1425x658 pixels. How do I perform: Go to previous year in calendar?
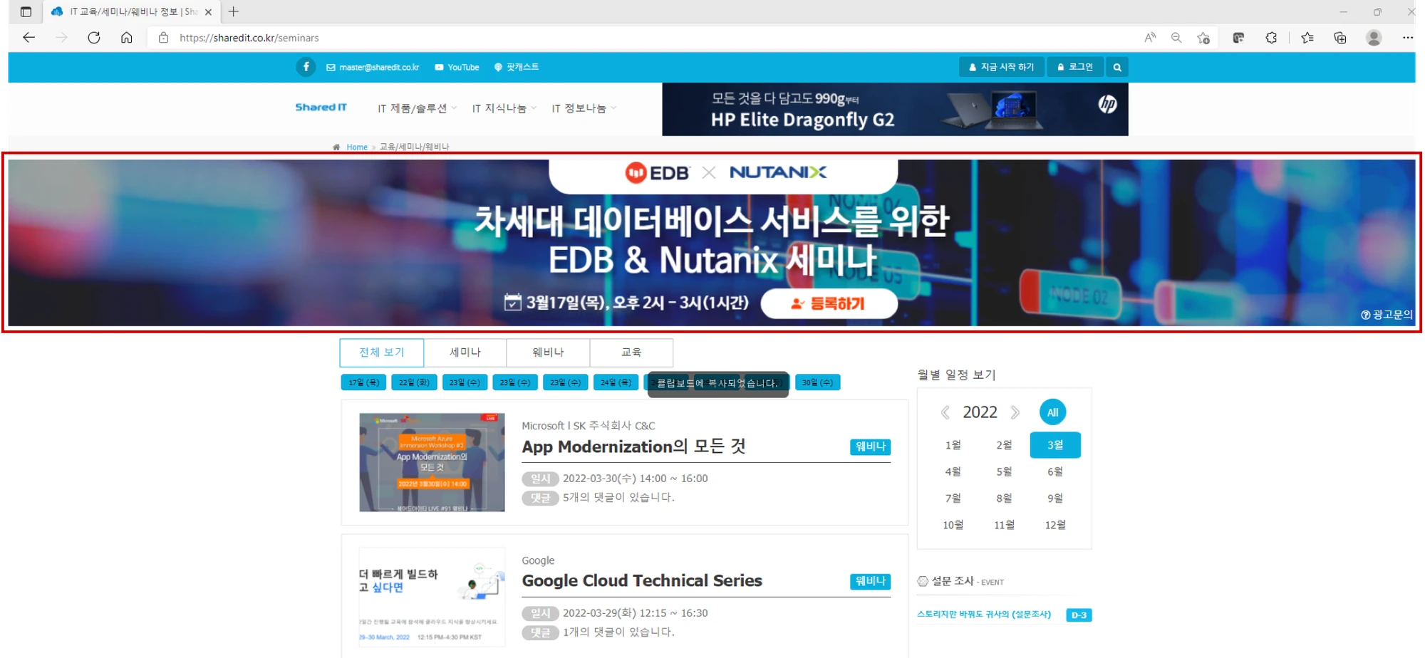pyautogui.click(x=945, y=412)
